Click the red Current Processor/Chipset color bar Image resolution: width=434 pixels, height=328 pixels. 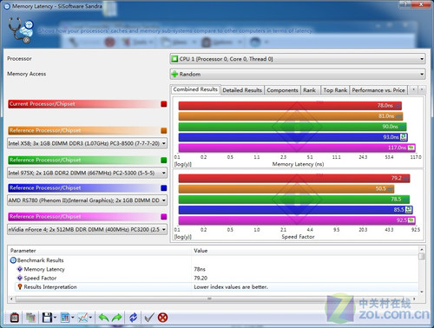point(83,104)
